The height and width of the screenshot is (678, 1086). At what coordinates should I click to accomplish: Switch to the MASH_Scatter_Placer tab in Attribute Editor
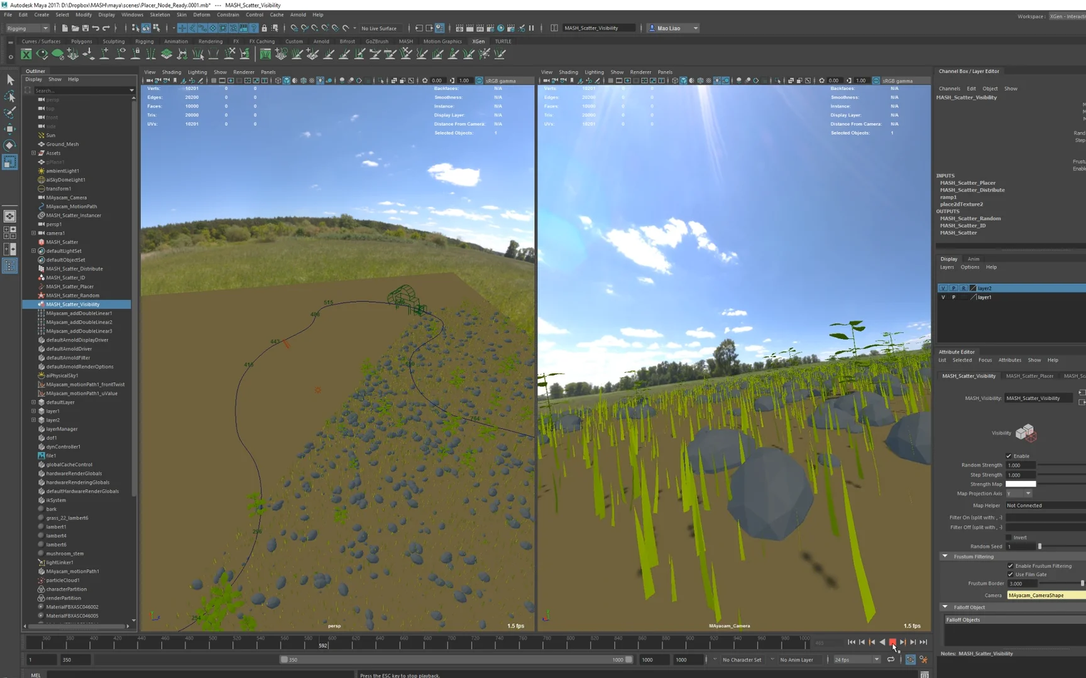tap(1031, 375)
